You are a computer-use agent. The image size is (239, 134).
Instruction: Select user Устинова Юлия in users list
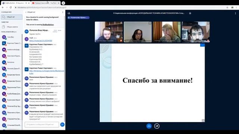(12, 125)
